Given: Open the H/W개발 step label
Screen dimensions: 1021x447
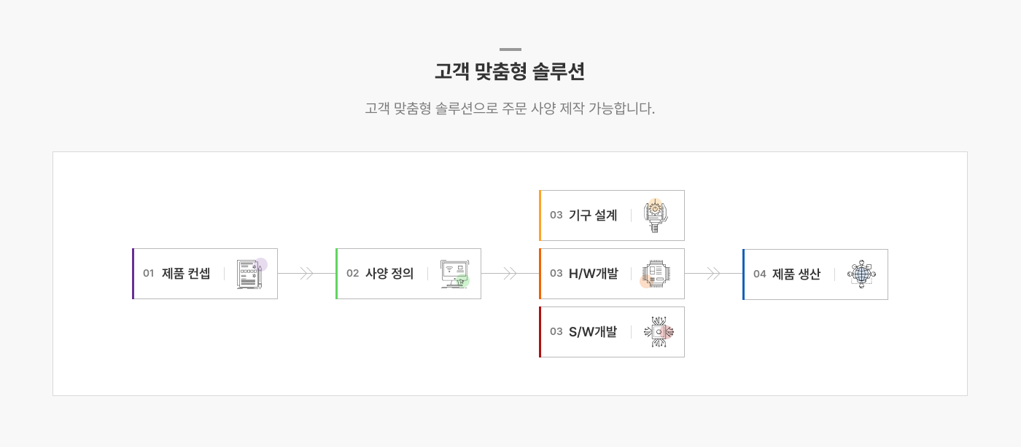Looking at the screenshot, I should click(x=593, y=274).
